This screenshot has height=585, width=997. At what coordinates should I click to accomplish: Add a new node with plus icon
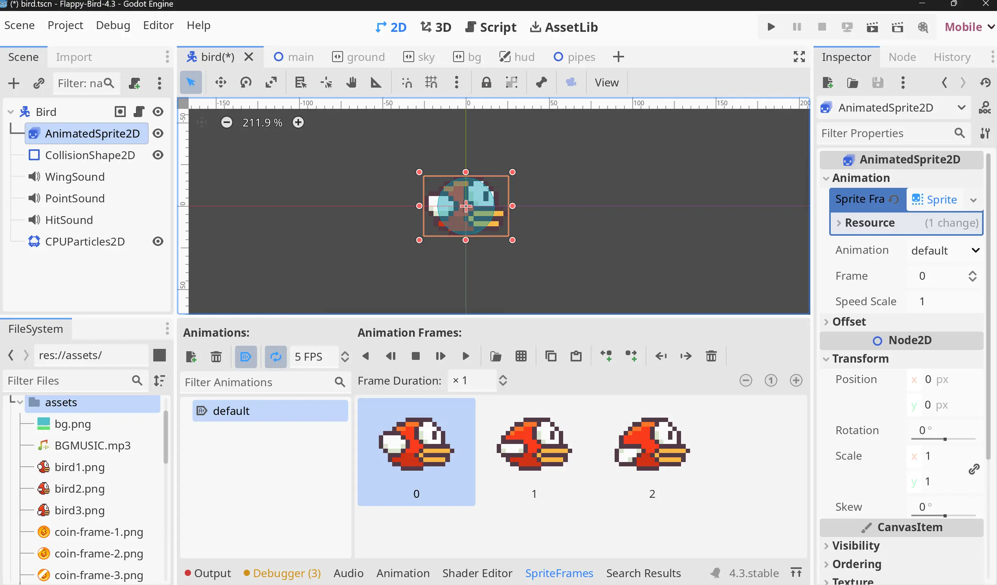(x=13, y=83)
